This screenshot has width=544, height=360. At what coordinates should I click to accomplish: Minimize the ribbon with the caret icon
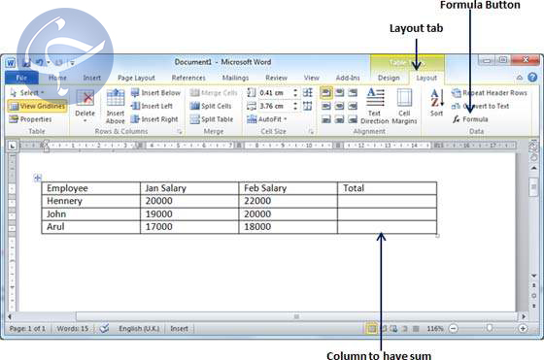point(520,78)
